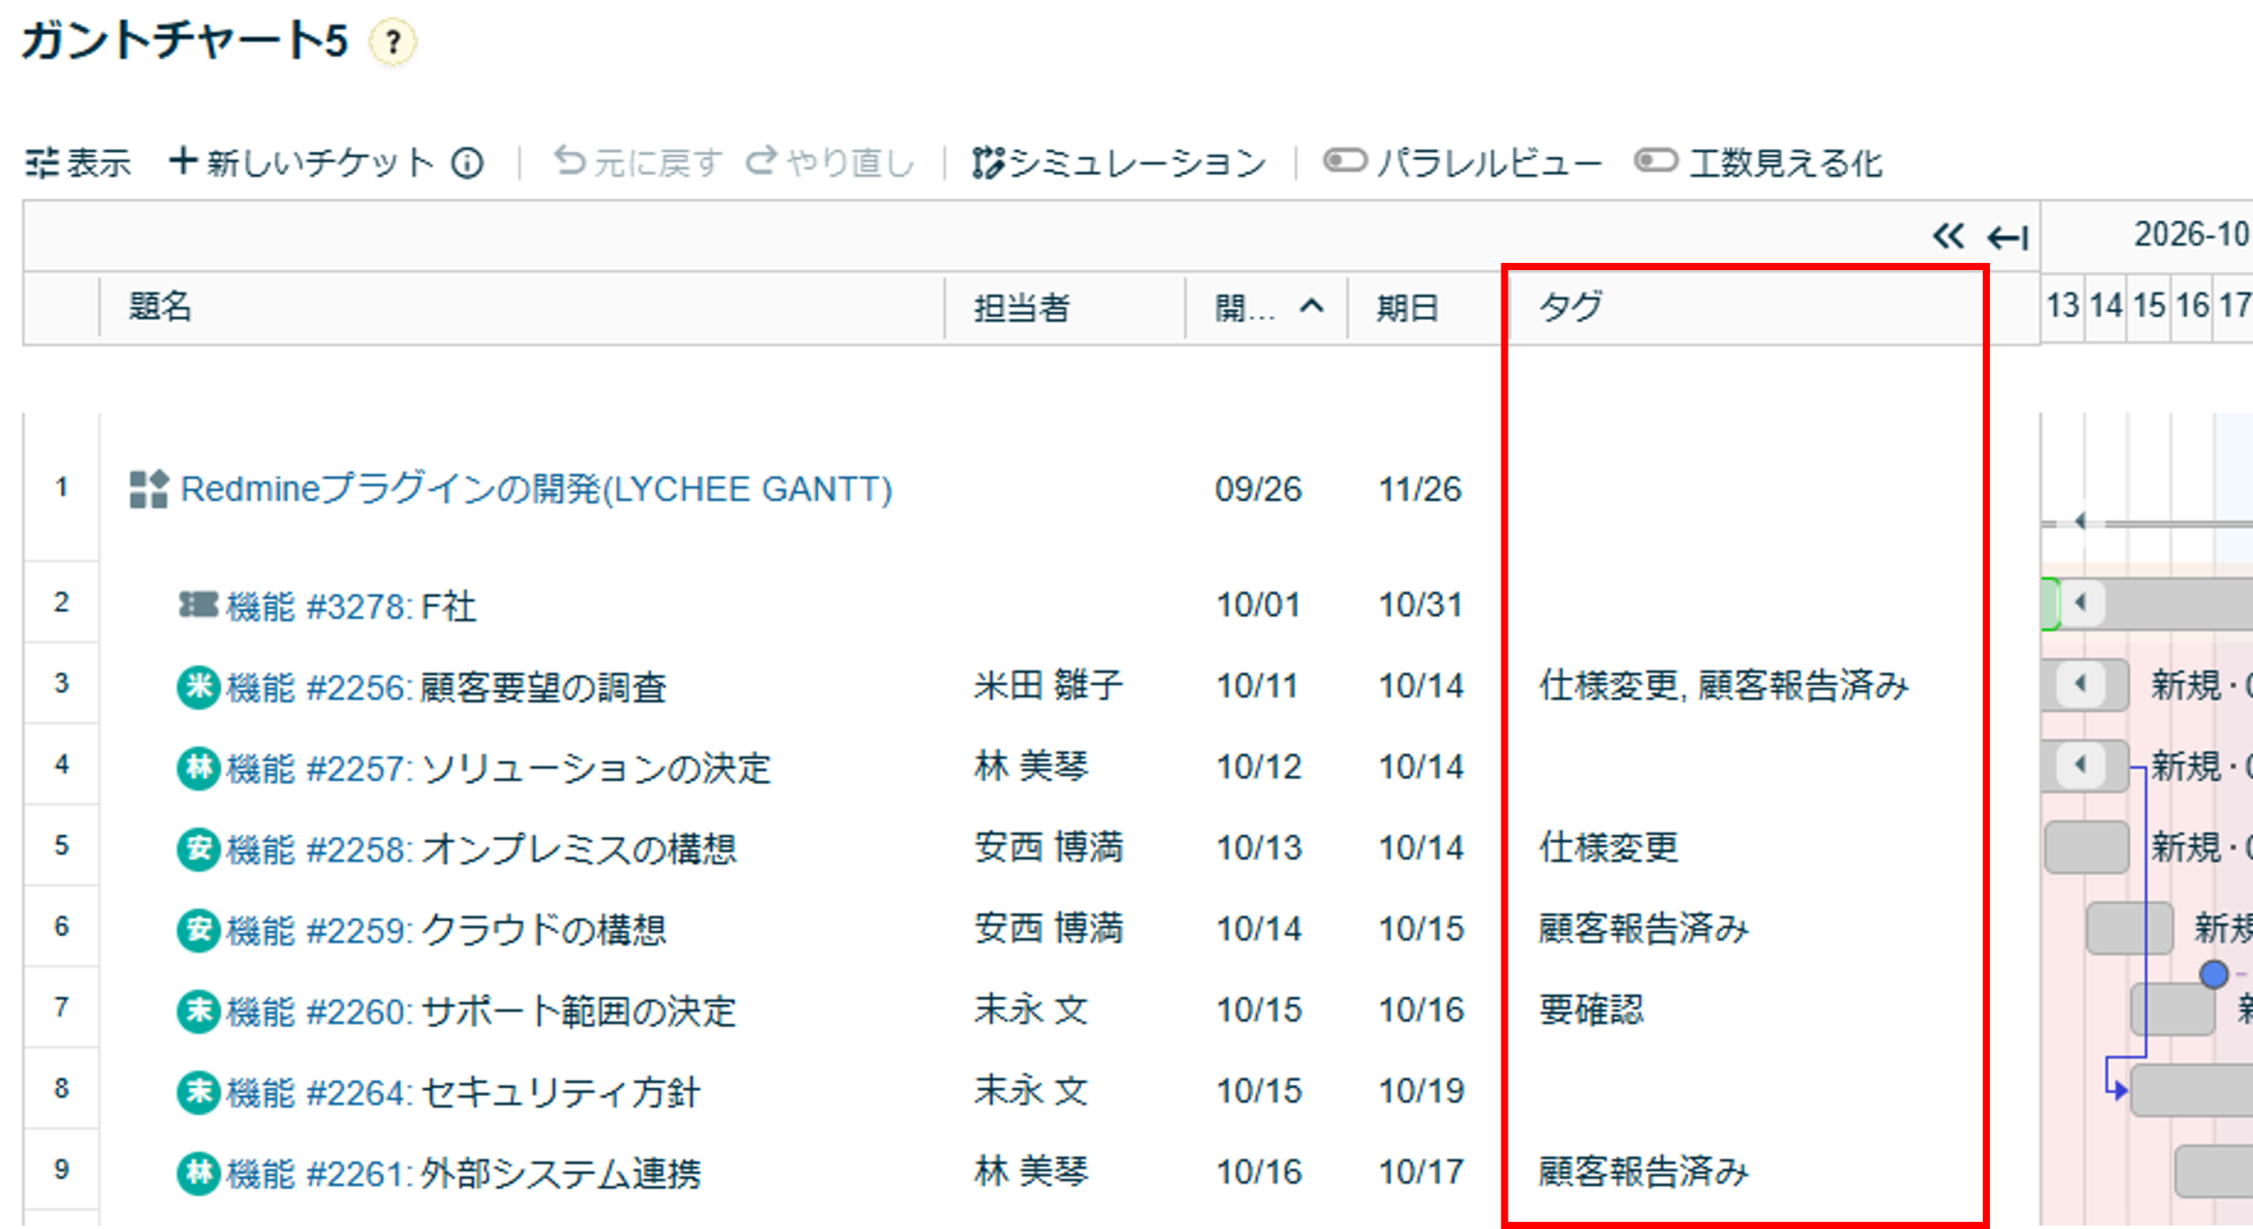Screen dimensions: 2253x1229
Task: Select the 要確認 tag cell
Action: click(x=1591, y=1010)
